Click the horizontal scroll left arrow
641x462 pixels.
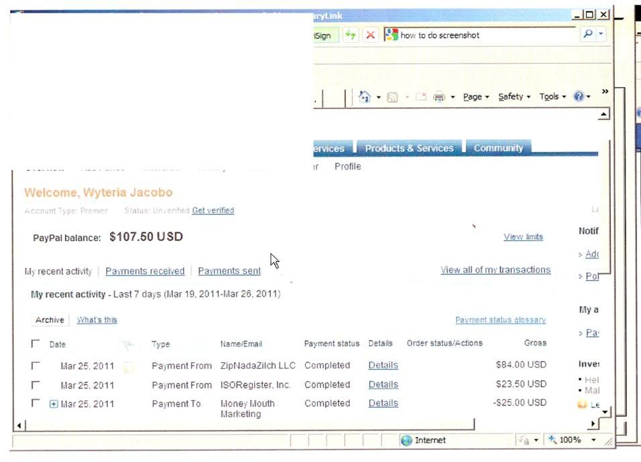tap(19, 426)
